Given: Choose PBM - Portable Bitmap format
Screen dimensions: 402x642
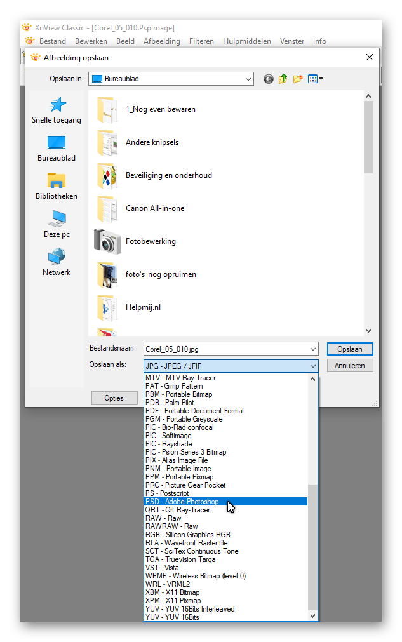Looking at the screenshot, I should [226, 394].
